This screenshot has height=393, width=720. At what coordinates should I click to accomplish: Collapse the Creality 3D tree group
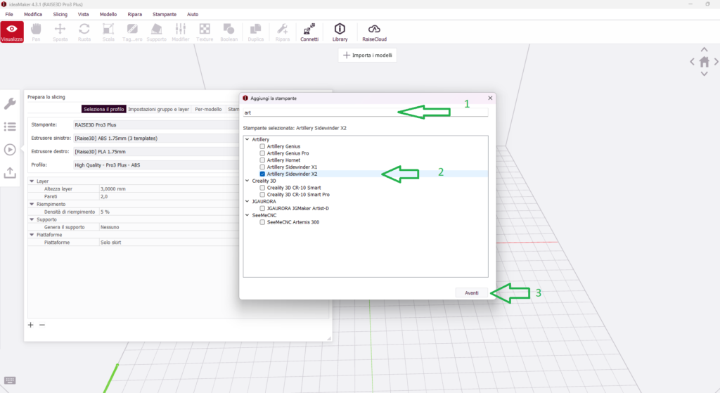pos(247,181)
